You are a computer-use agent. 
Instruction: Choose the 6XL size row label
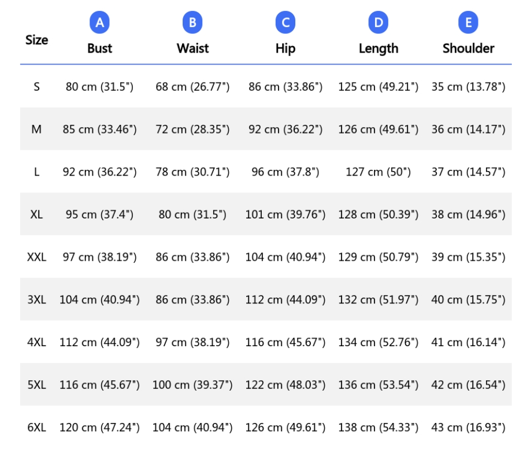click(x=36, y=427)
